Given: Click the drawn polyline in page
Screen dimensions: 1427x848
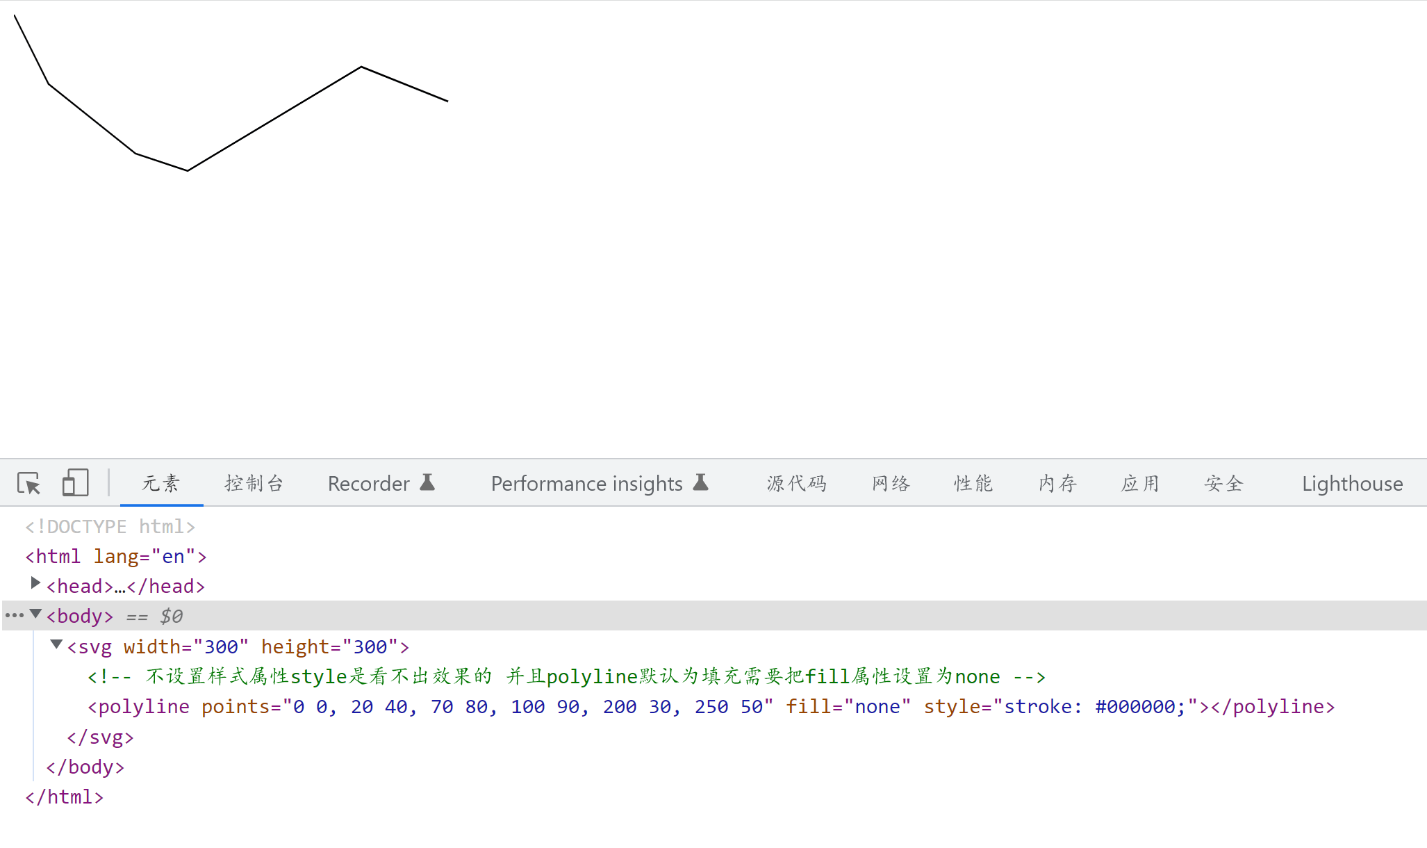Looking at the screenshot, I should pyautogui.click(x=274, y=119).
